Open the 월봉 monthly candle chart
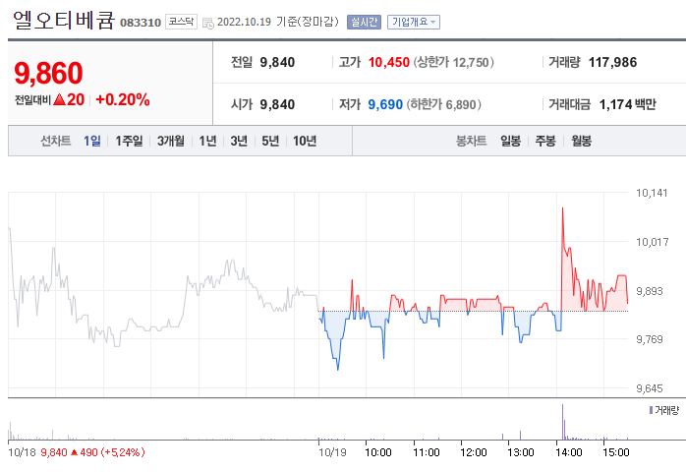Image resolution: width=686 pixels, height=472 pixels. 582,141
